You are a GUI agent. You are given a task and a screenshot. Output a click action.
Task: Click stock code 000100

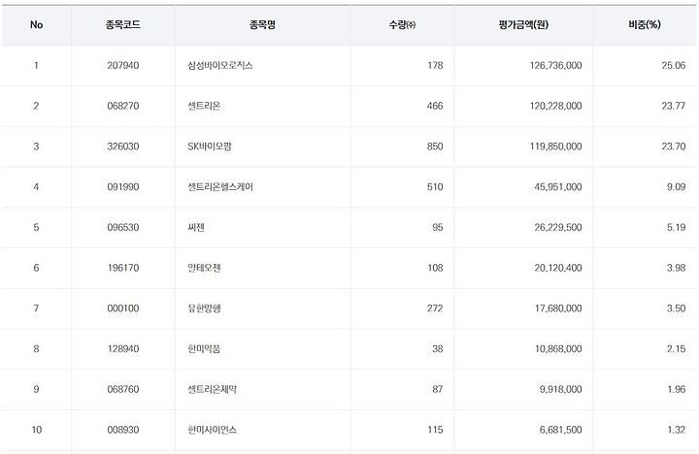123,308
